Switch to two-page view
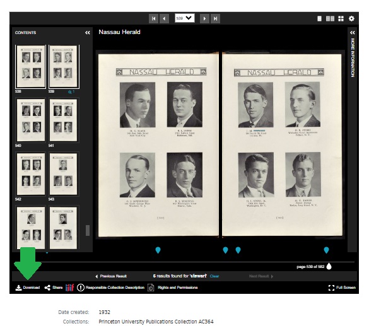369x326 pixels. pyautogui.click(x=330, y=18)
